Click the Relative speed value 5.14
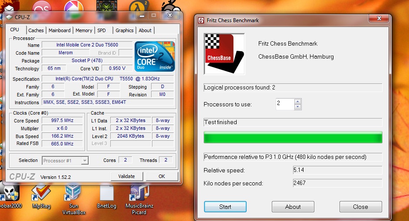The width and height of the screenshot is (409, 221). click(x=337, y=170)
